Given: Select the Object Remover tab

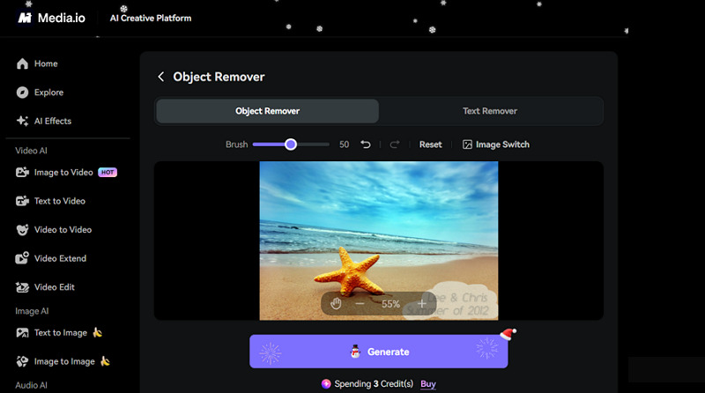Looking at the screenshot, I should [x=267, y=111].
